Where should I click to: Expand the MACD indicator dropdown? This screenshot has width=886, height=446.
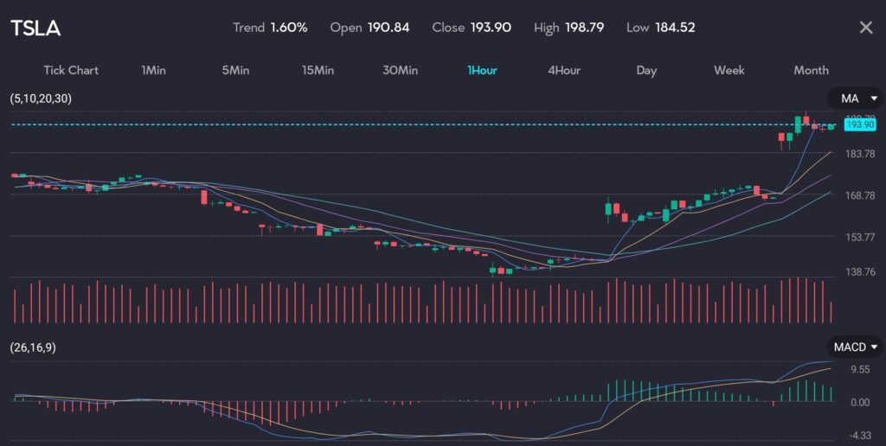tap(855, 347)
